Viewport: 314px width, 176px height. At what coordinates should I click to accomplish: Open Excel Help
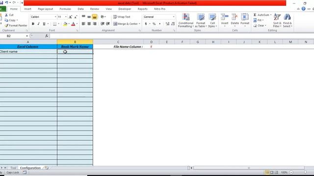[x=304, y=9]
